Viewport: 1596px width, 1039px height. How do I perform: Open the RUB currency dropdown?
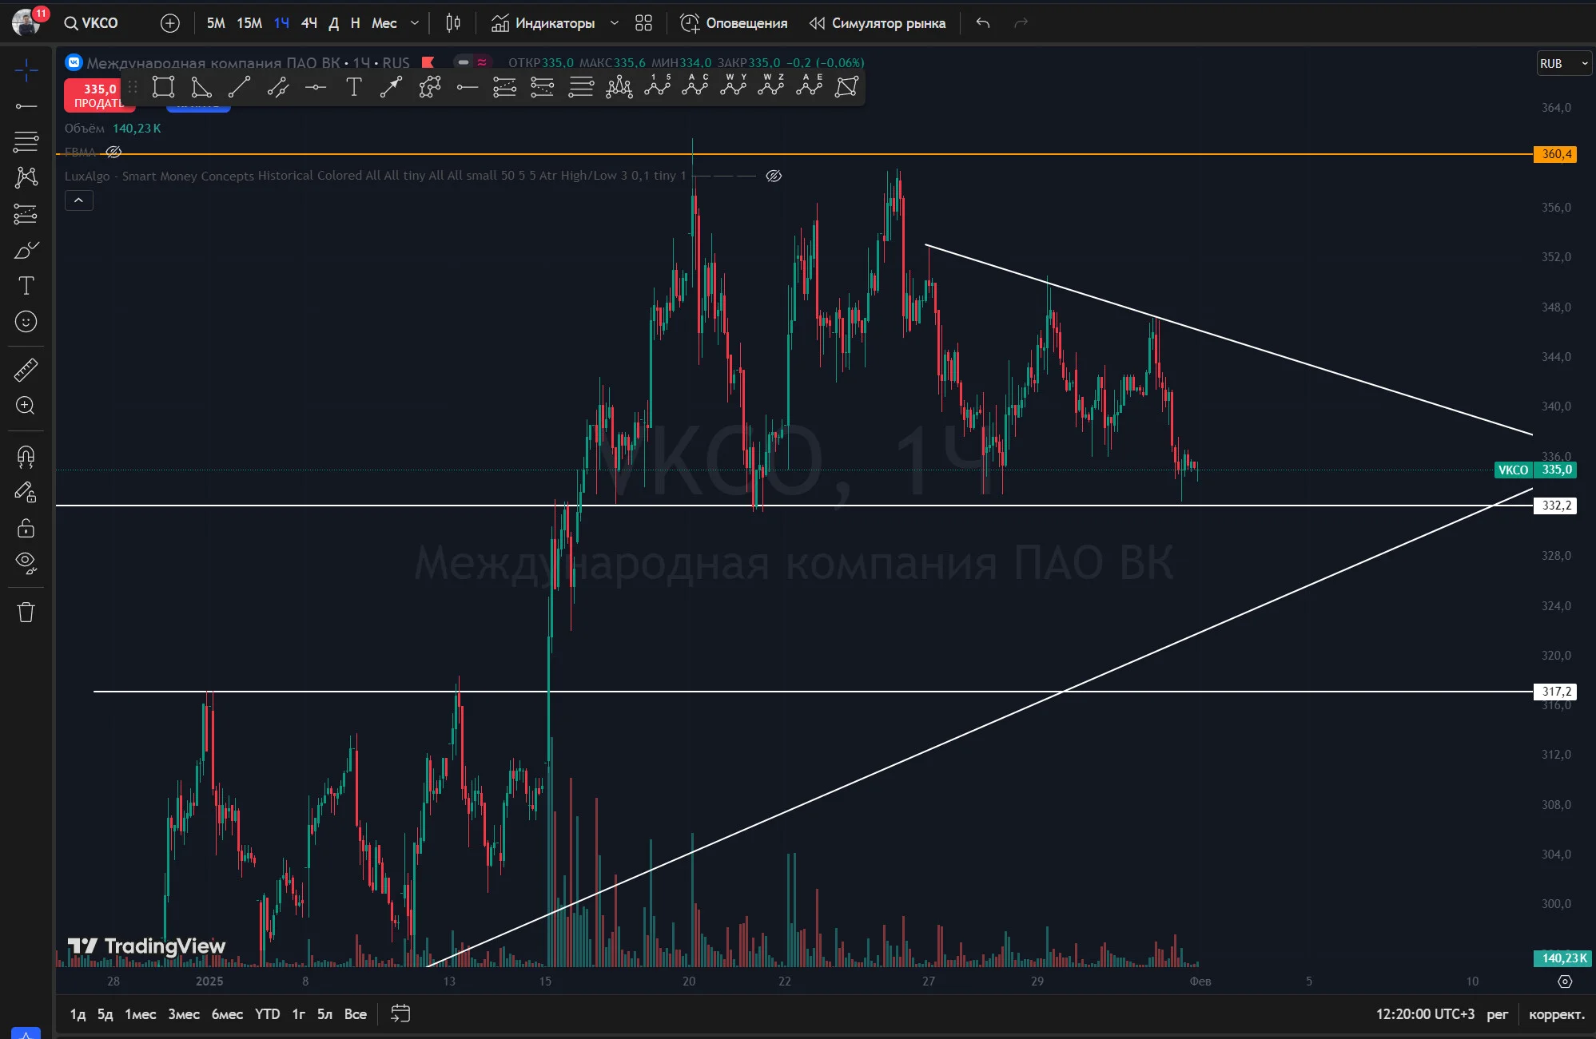1565,63
